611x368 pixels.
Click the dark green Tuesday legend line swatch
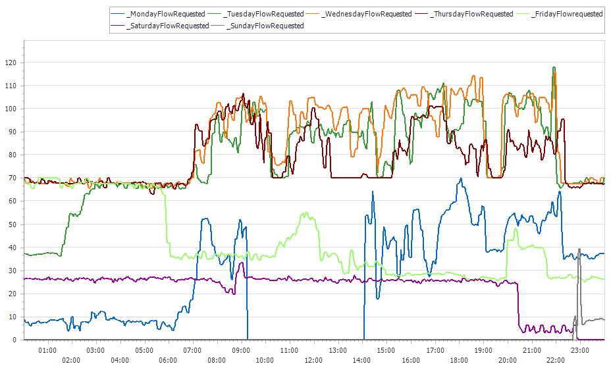point(215,14)
